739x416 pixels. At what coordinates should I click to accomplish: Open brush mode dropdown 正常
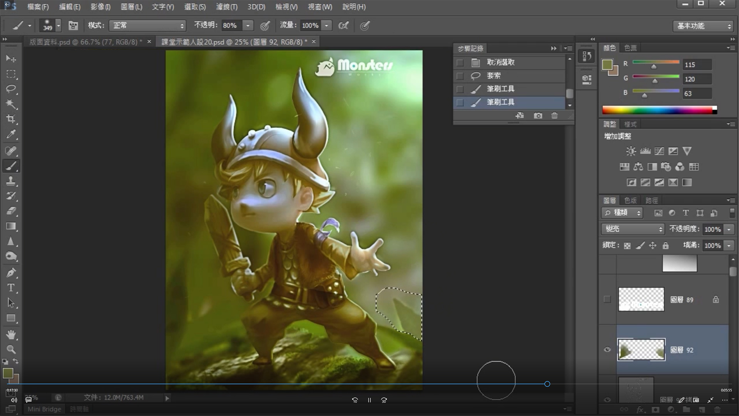(147, 26)
